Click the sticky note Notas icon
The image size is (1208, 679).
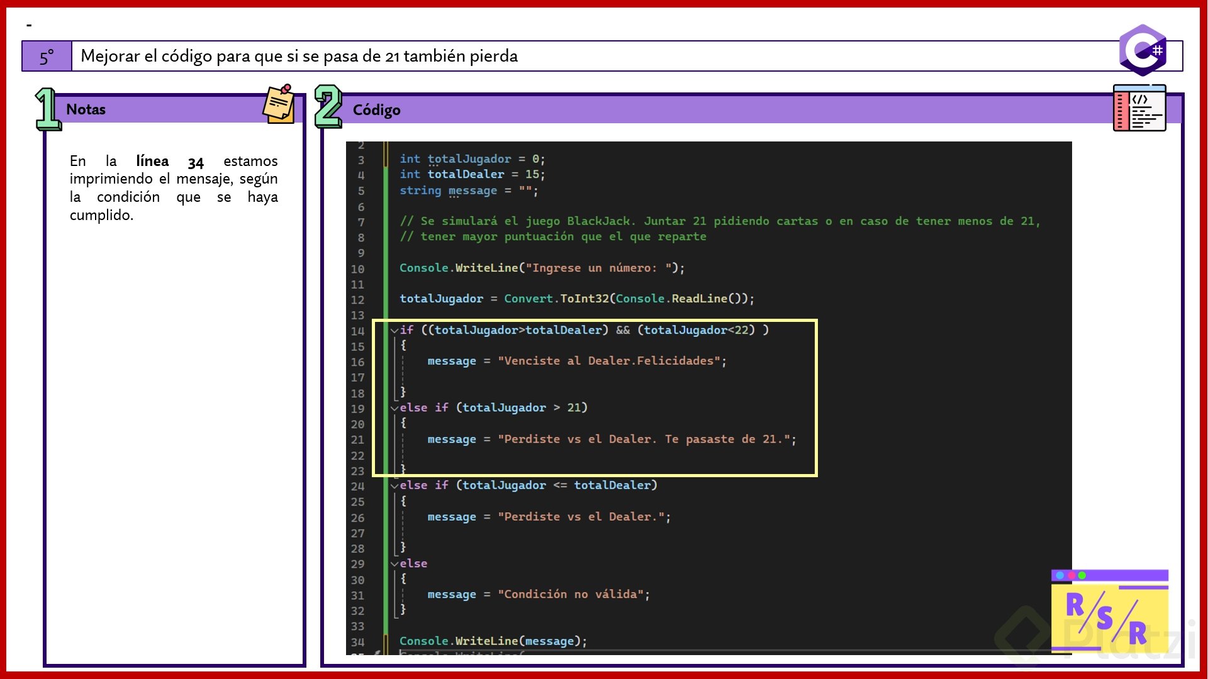279,105
